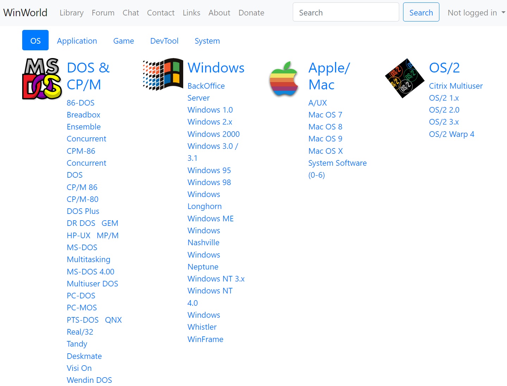
Task: Open the Wendin DOS link
Action: [x=89, y=380]
